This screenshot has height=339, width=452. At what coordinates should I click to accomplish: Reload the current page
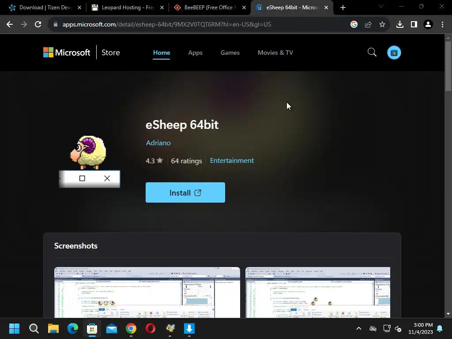pos(38,25)
